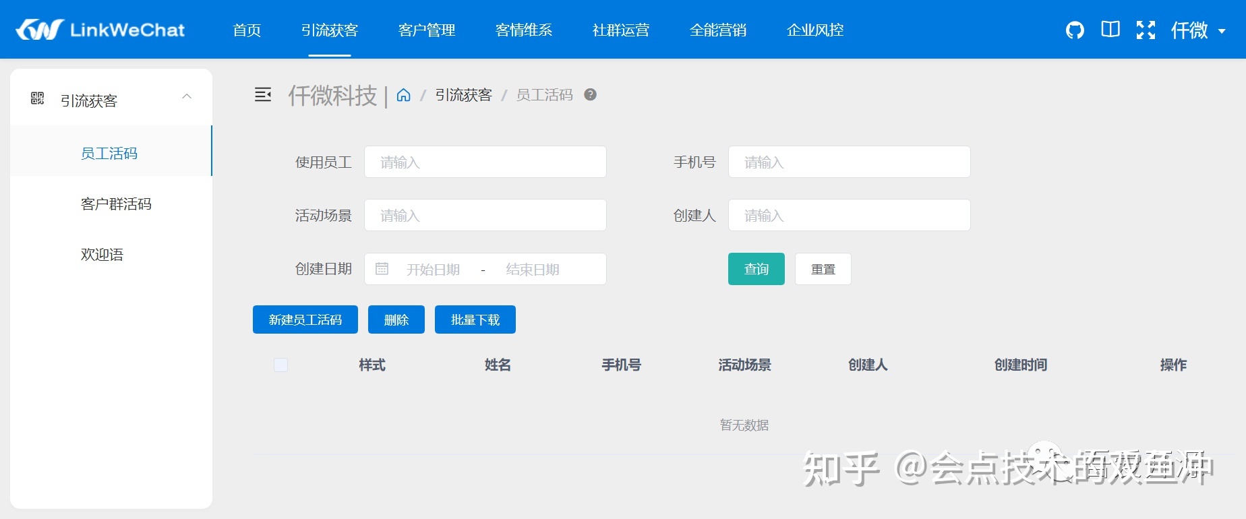This screenshot has height=519, width=1246.
Task: Open the 开始日期 date picker
Action: pos(433,270)
